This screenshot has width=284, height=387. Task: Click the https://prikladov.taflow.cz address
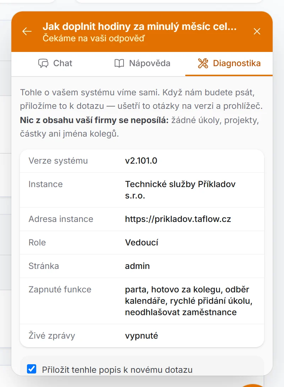tap(178, 219)
